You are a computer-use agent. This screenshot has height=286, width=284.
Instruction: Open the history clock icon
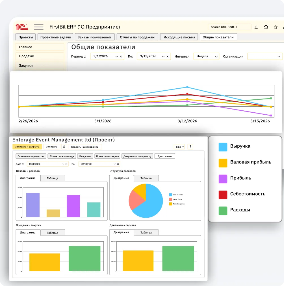pyautogui.click(x=266, y=27)
